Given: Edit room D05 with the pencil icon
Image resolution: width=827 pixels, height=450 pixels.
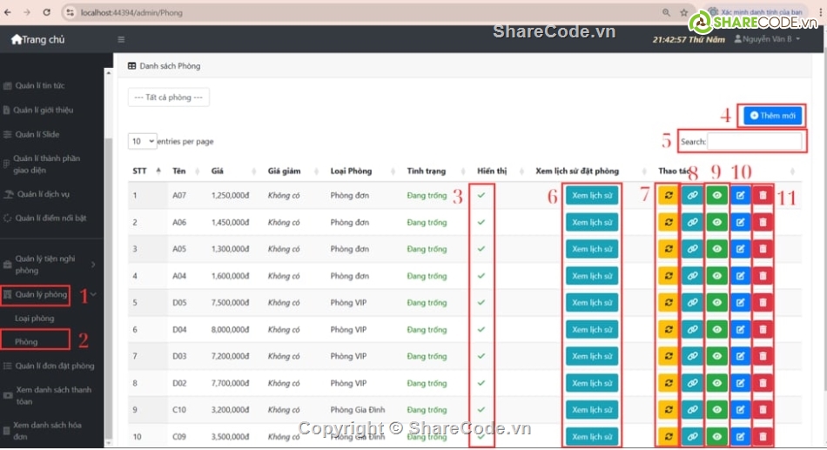Looking at the screenshot, I should tap(741, 303).
